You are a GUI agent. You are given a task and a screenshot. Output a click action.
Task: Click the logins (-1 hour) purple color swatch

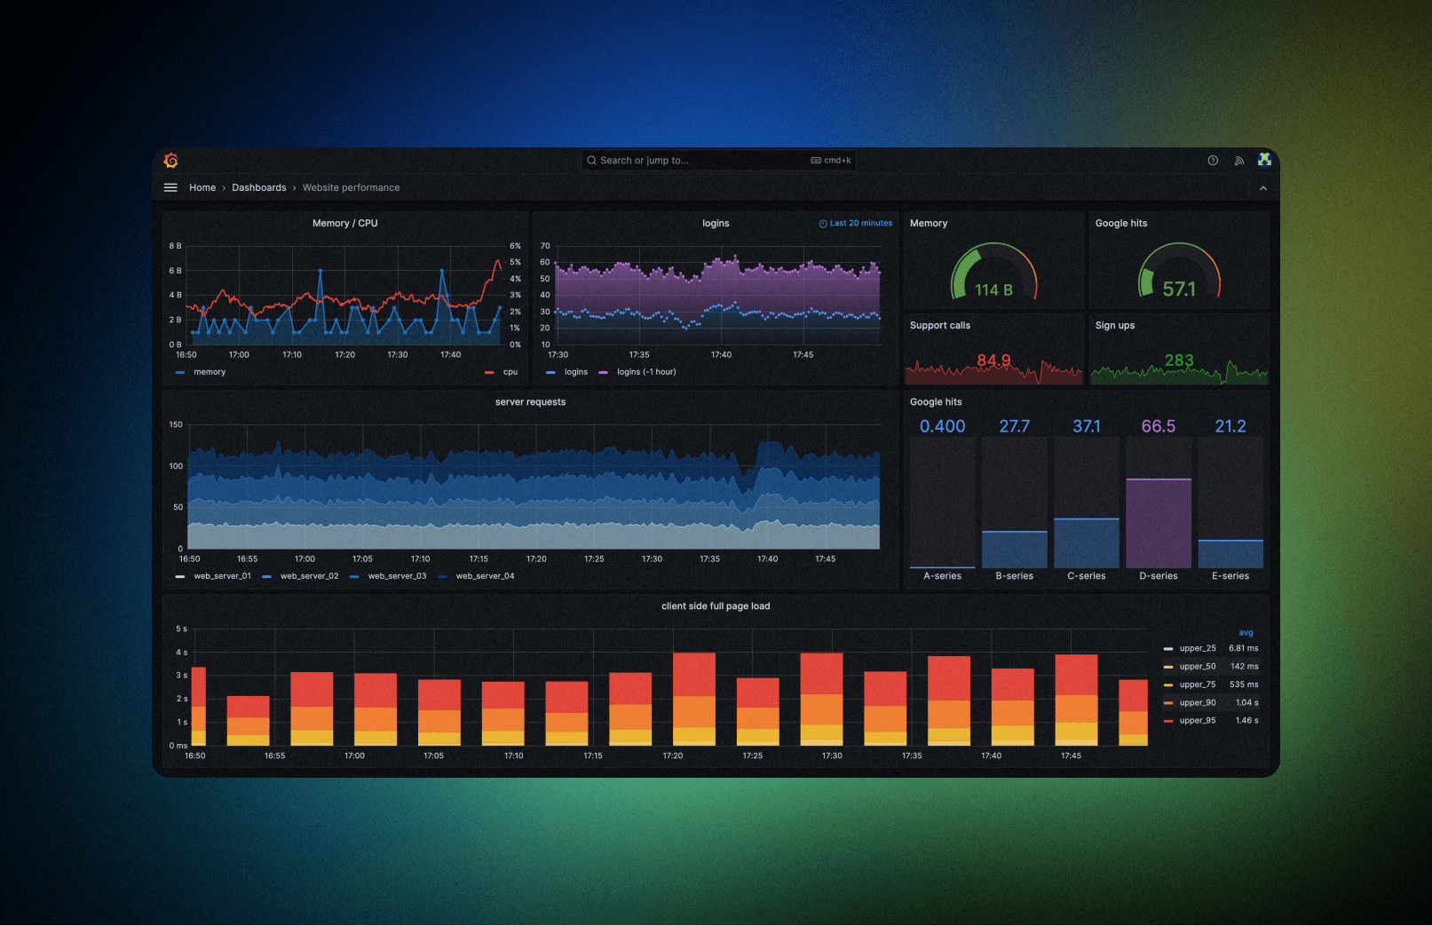point(604,372)
